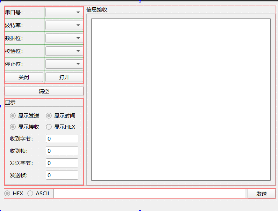Expand the 数据位 dropdown
Viewport: 278px width, 211px height.
64,38
